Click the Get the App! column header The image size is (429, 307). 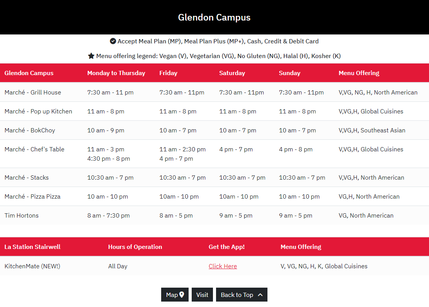(226, 247)
